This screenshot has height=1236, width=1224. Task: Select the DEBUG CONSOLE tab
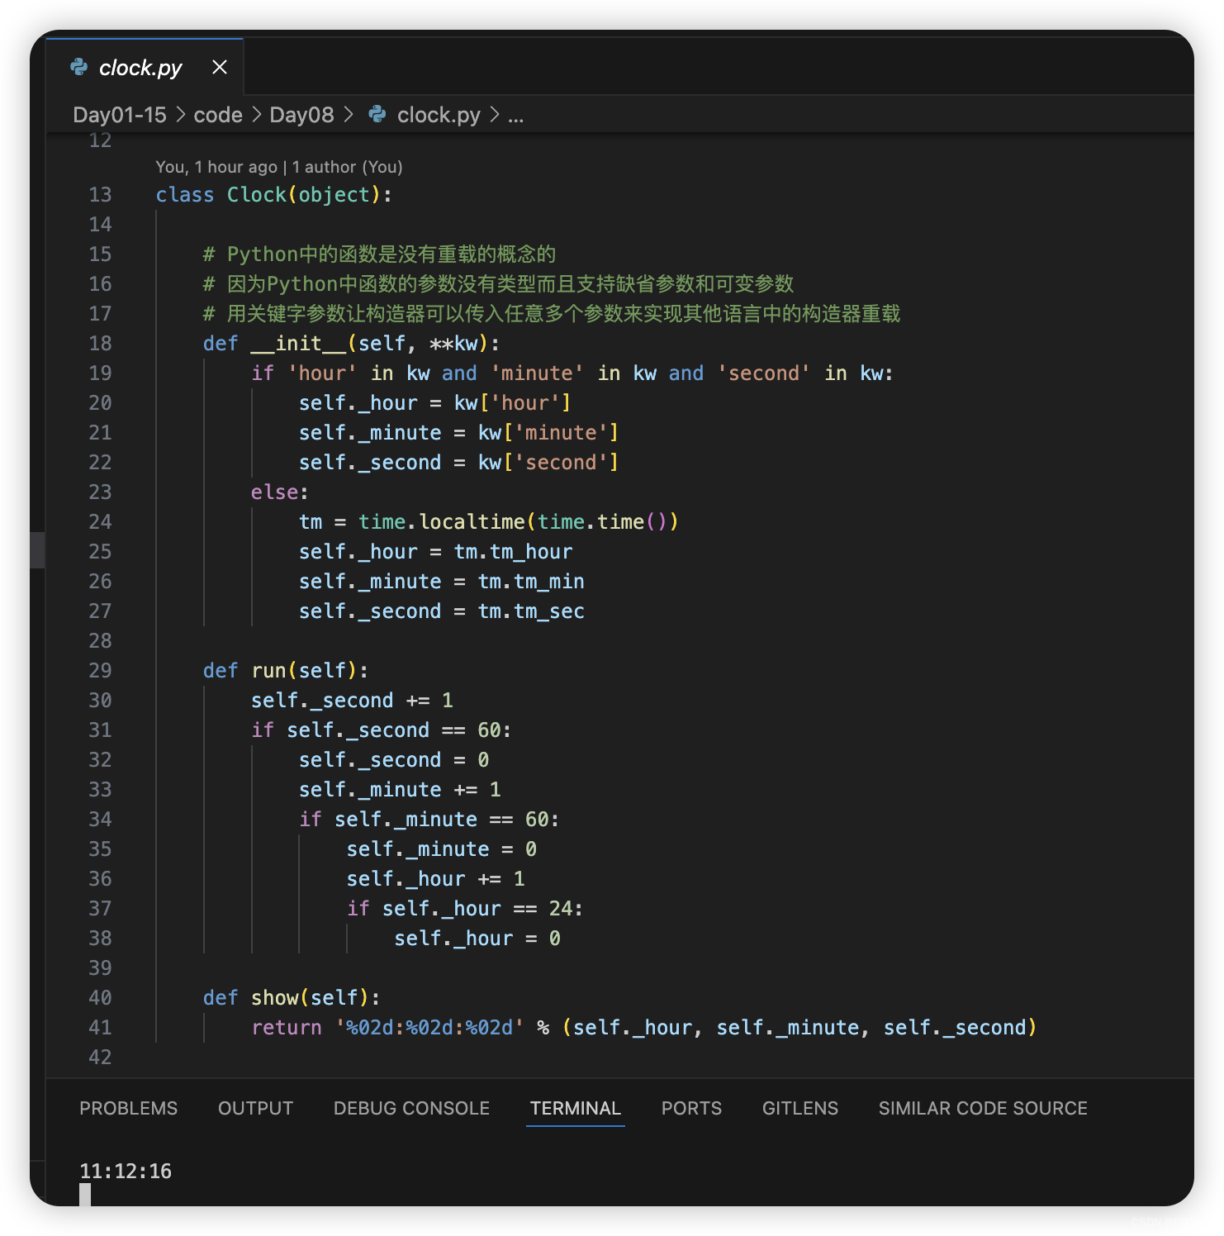(x=410, y=1108)
